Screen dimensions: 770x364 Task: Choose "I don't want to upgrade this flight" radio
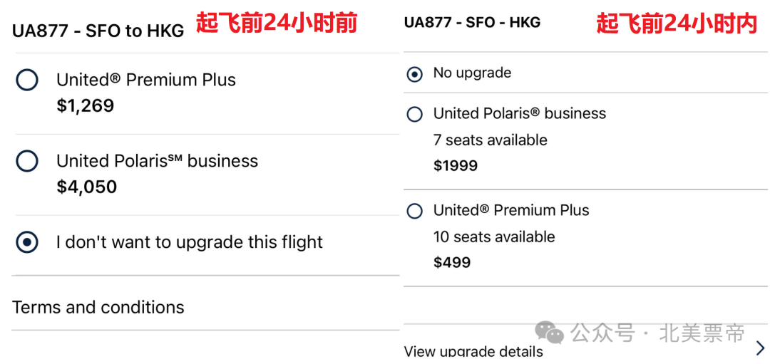tap(27, 242)
